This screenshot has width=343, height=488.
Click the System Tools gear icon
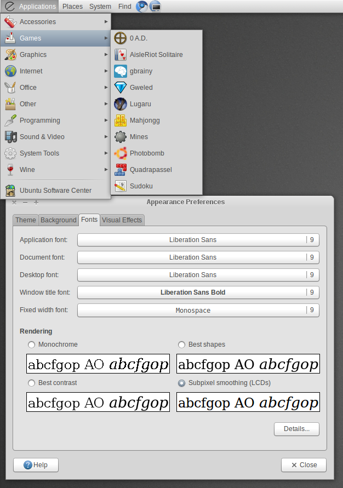point(10,153)
